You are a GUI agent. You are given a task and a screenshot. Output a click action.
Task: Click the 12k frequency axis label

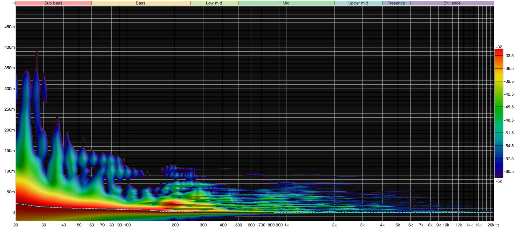tap(459, 225)
